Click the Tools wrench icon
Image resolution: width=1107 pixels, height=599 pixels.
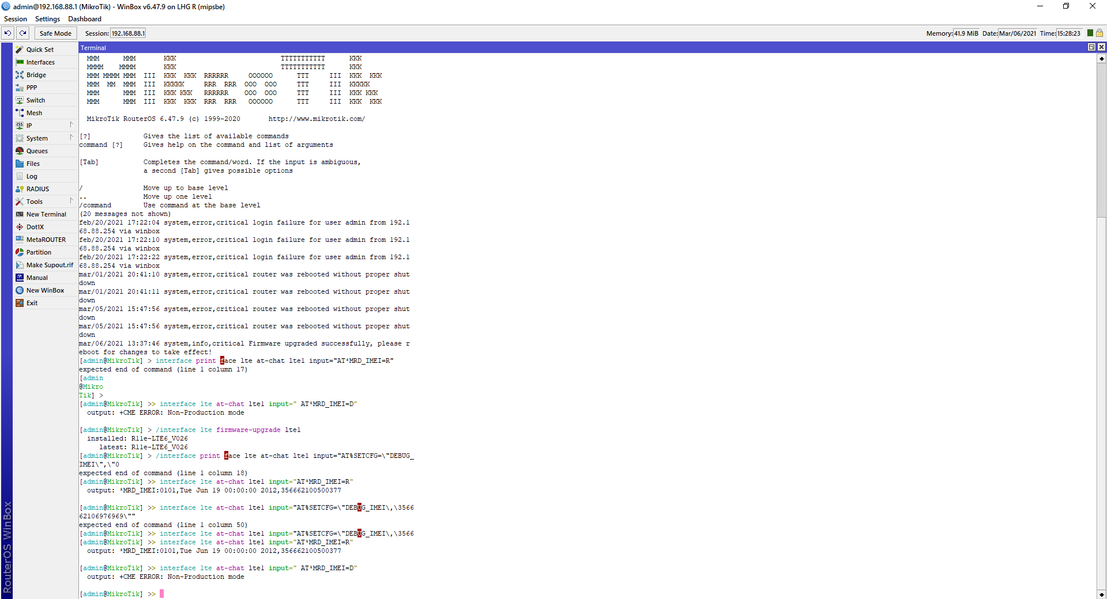(20, 202)
